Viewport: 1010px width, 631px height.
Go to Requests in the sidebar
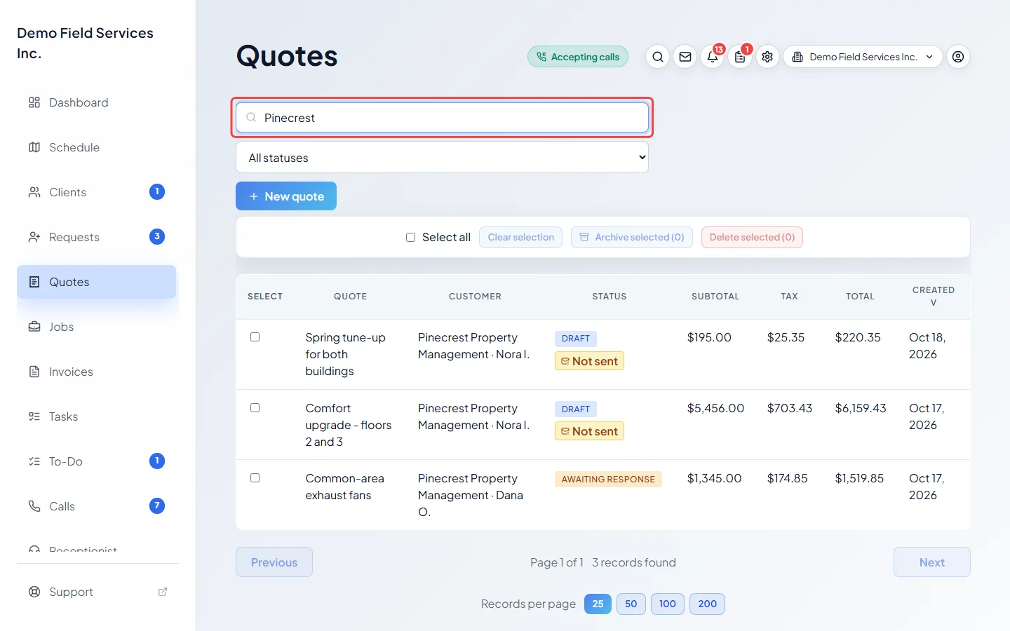[x=97, y=237]
